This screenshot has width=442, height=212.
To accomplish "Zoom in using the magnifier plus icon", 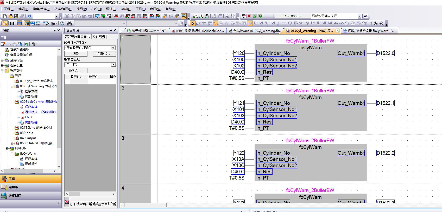I will [x=376, y=23].
